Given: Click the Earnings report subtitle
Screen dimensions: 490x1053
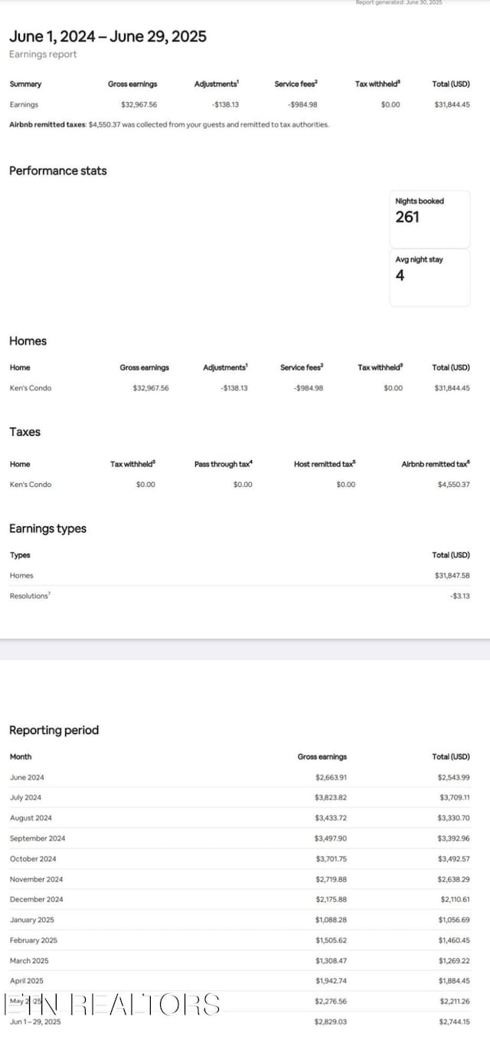Looking at the screenshot, I should (43, 54).
